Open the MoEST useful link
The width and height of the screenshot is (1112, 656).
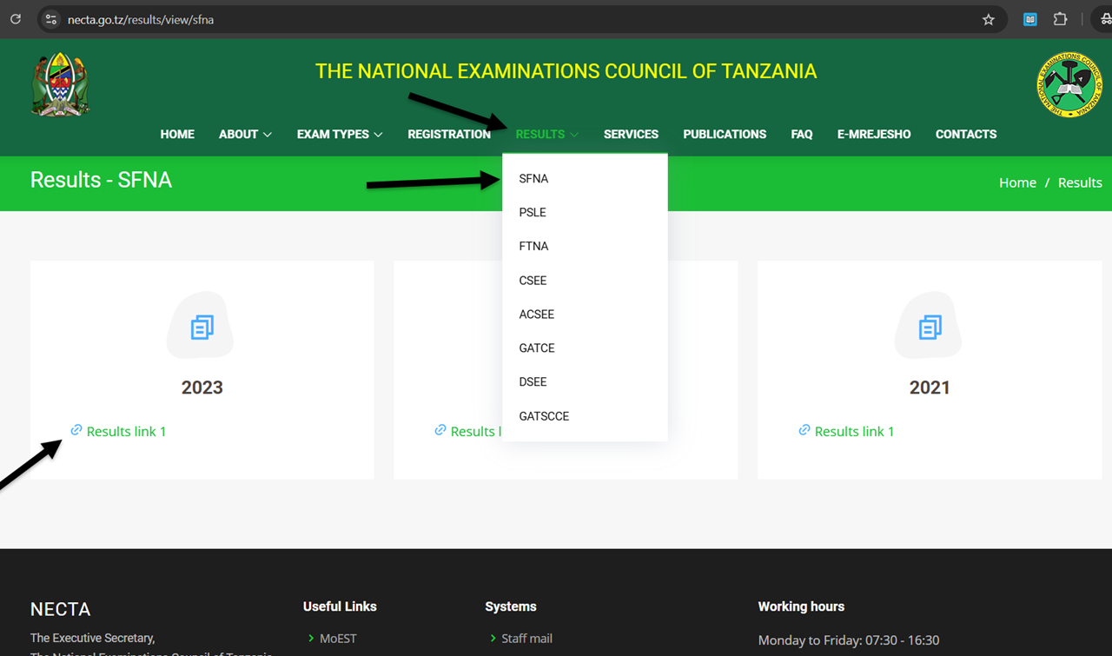(x=338, y=639)
